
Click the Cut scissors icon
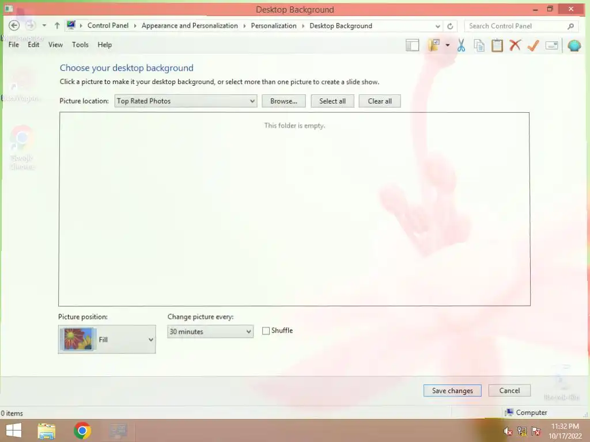pos(462,45)
